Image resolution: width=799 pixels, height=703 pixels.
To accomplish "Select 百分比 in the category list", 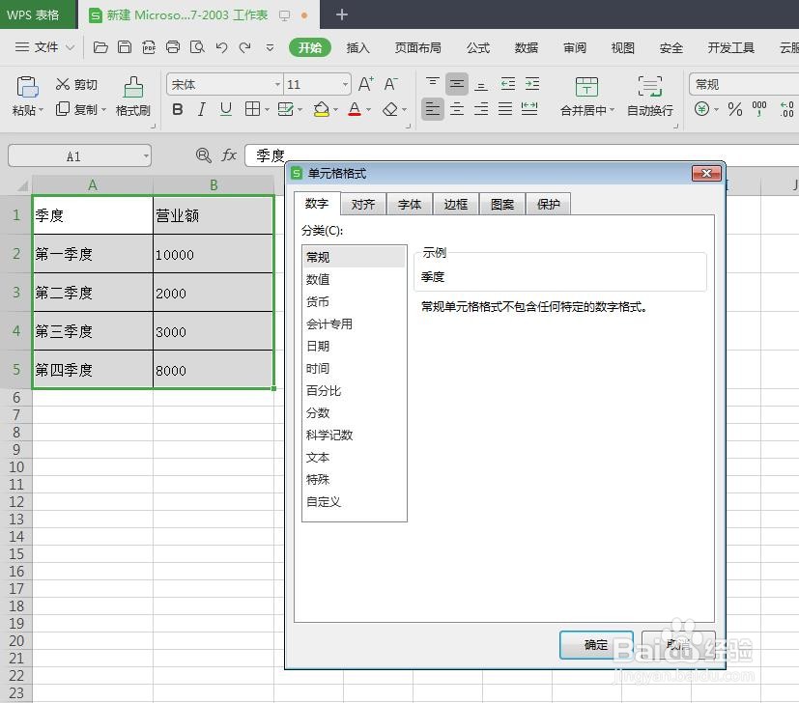I will (355, 391).
